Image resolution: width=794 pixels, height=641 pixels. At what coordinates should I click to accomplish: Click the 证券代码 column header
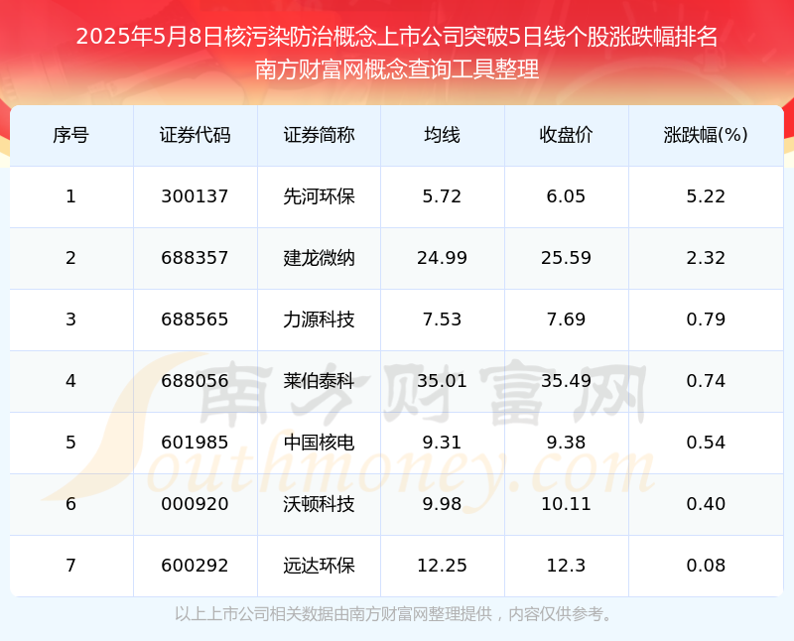[195, 135]
